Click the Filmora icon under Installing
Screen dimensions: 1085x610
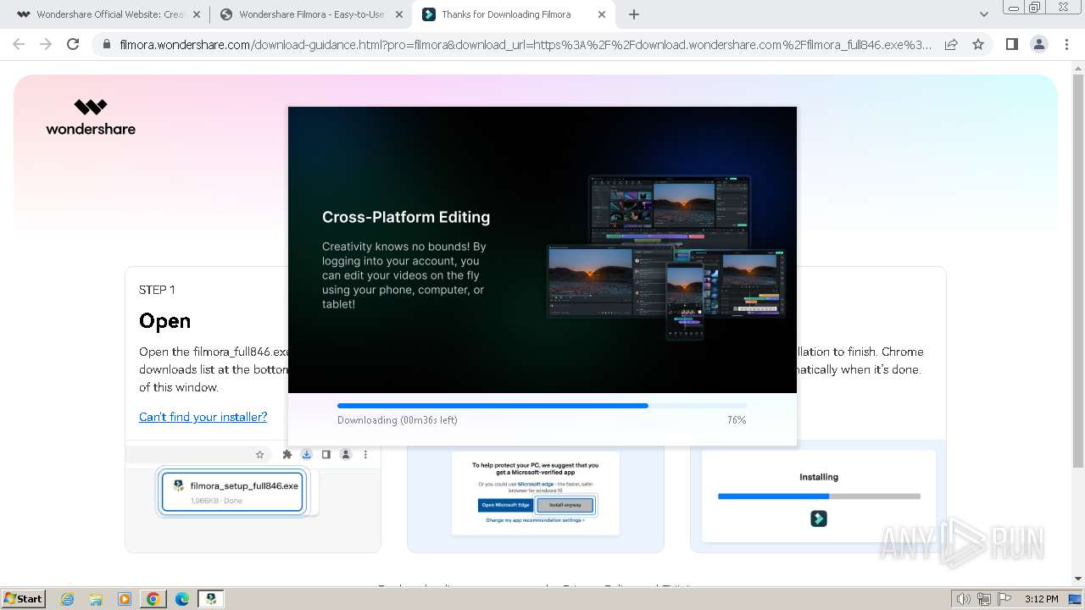pos(819,518)
